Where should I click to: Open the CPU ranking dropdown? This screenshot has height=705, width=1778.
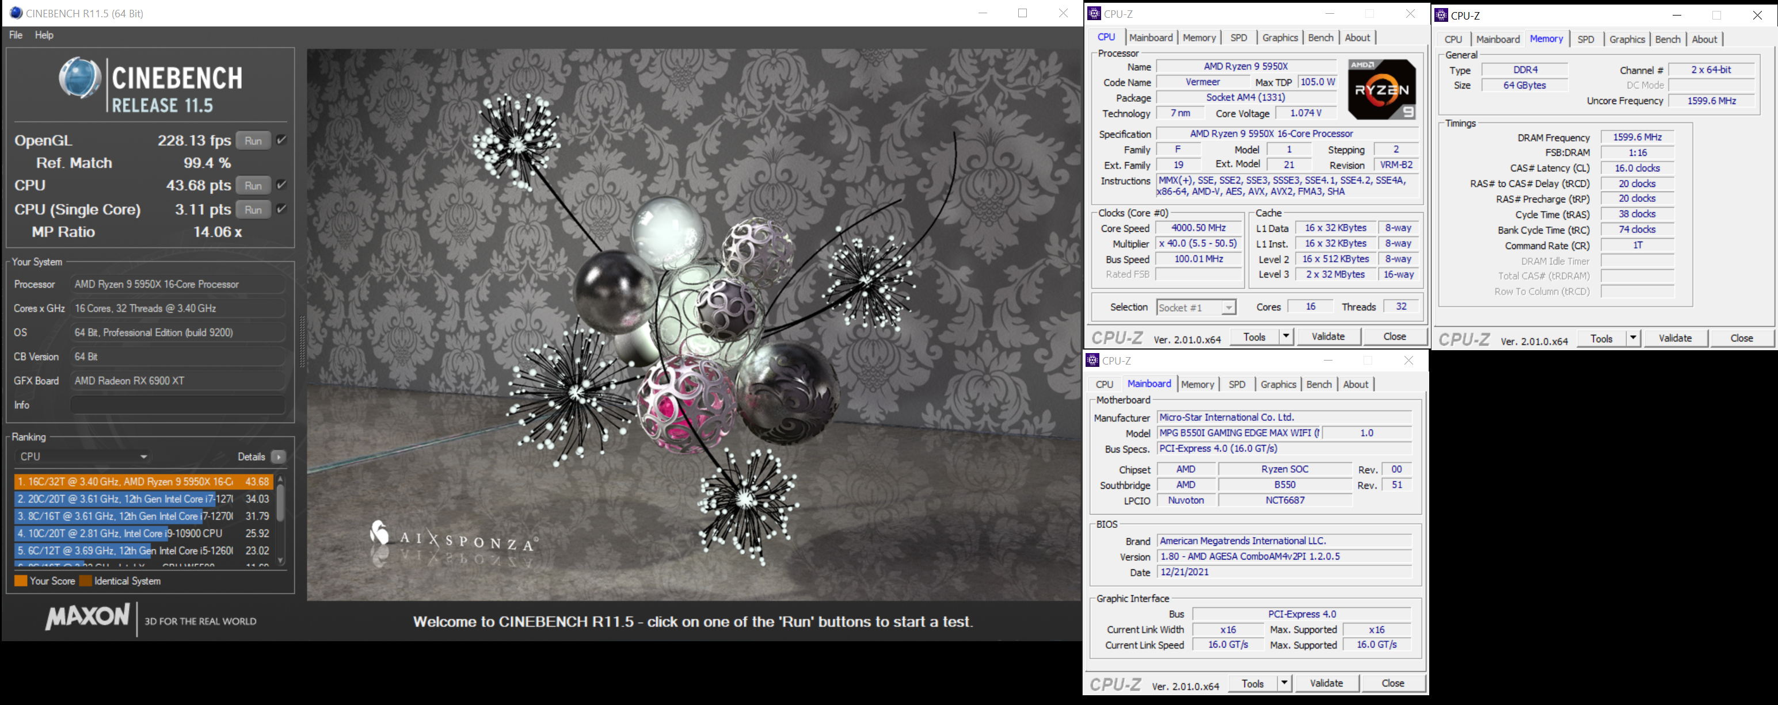coord(83,457)
